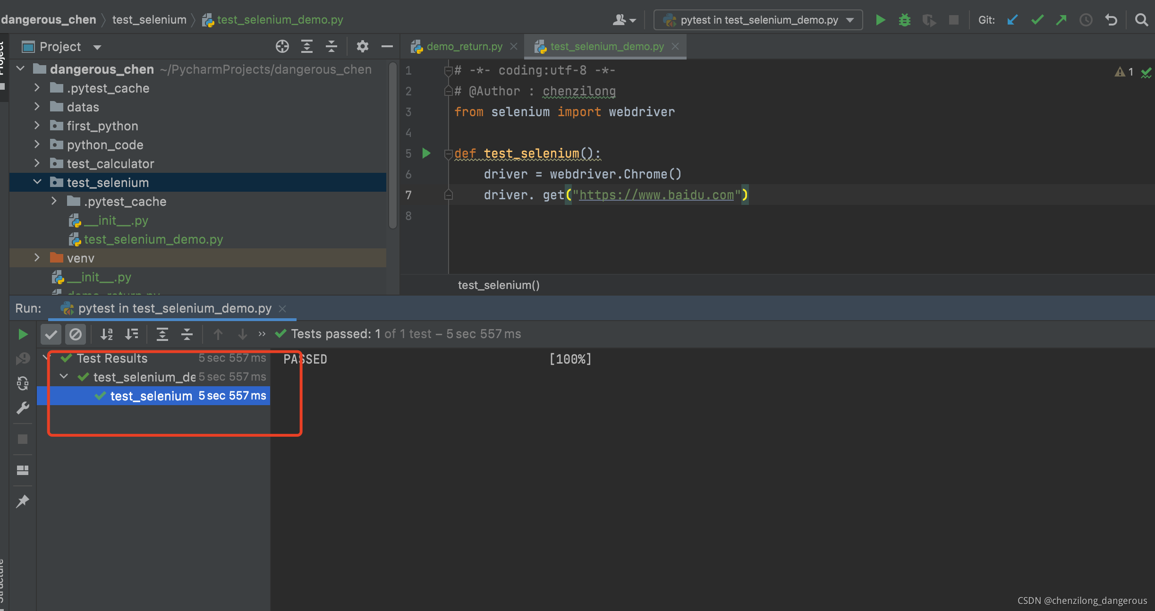Click the Project tree vertical scrollbar
The width and height of the screenshot is (1155, 611).
point(392,146)
